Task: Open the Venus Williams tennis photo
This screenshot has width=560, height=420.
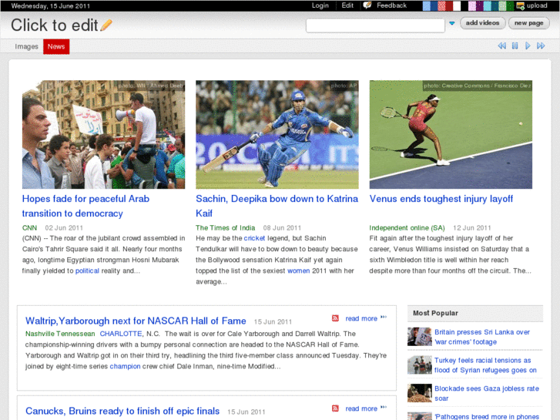Action: (451, 134)
